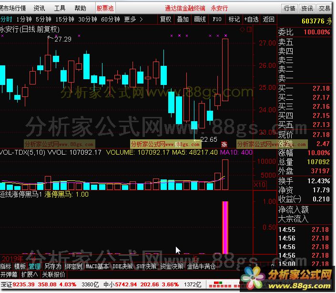The image size is (336, 293).
Task: Click 返回 back button
Action: pos(268,19)
